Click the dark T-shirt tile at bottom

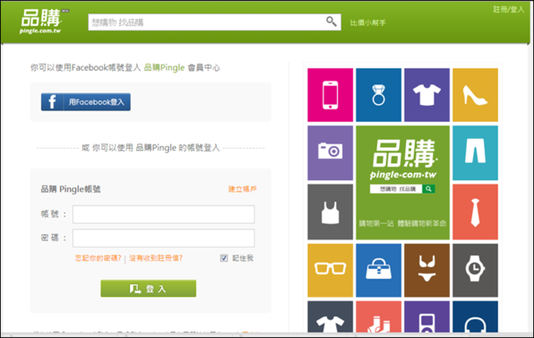[330, 316]
